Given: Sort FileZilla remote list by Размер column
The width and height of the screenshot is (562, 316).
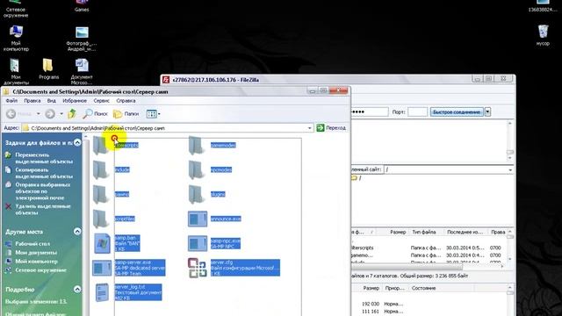Looking at the screenshot, I should [x=398, y=232].
